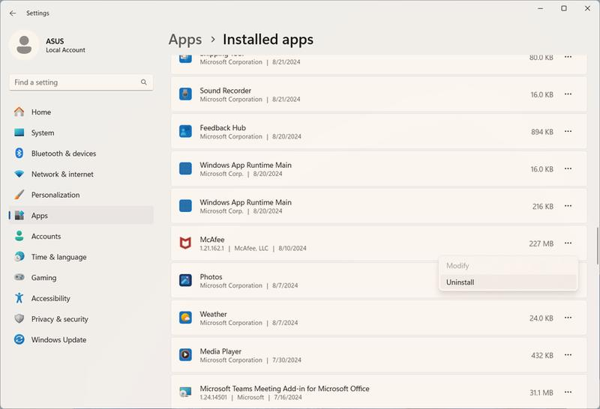Click the Feedback Hub app icon
The height and width of the screenshot is (409, 600).
185,131
